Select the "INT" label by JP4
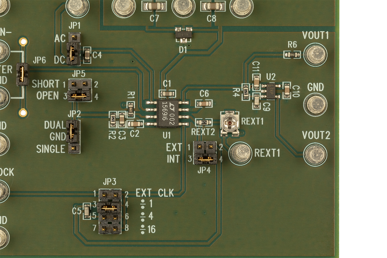The width and height of the screenshot is (387, 258). pos(173,159)
